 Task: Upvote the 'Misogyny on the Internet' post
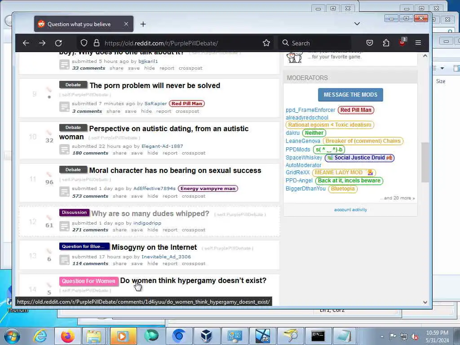(x=49, y=251)
